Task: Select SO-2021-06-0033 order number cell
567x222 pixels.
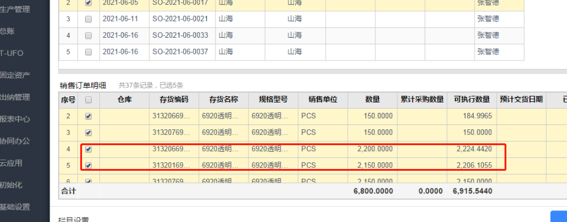Action: coord(182,35)
